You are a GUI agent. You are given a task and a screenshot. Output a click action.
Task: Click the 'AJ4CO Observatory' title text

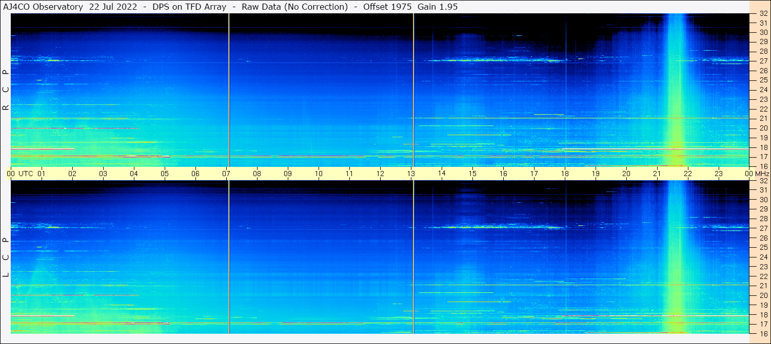pyautogui.click(x=43, y=7)
